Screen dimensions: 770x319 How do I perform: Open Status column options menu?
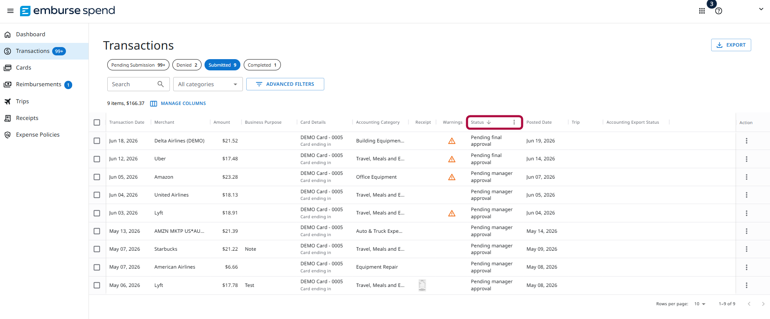(x=514, y=122)
